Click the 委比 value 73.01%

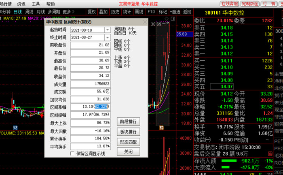(x=225, y=20)
